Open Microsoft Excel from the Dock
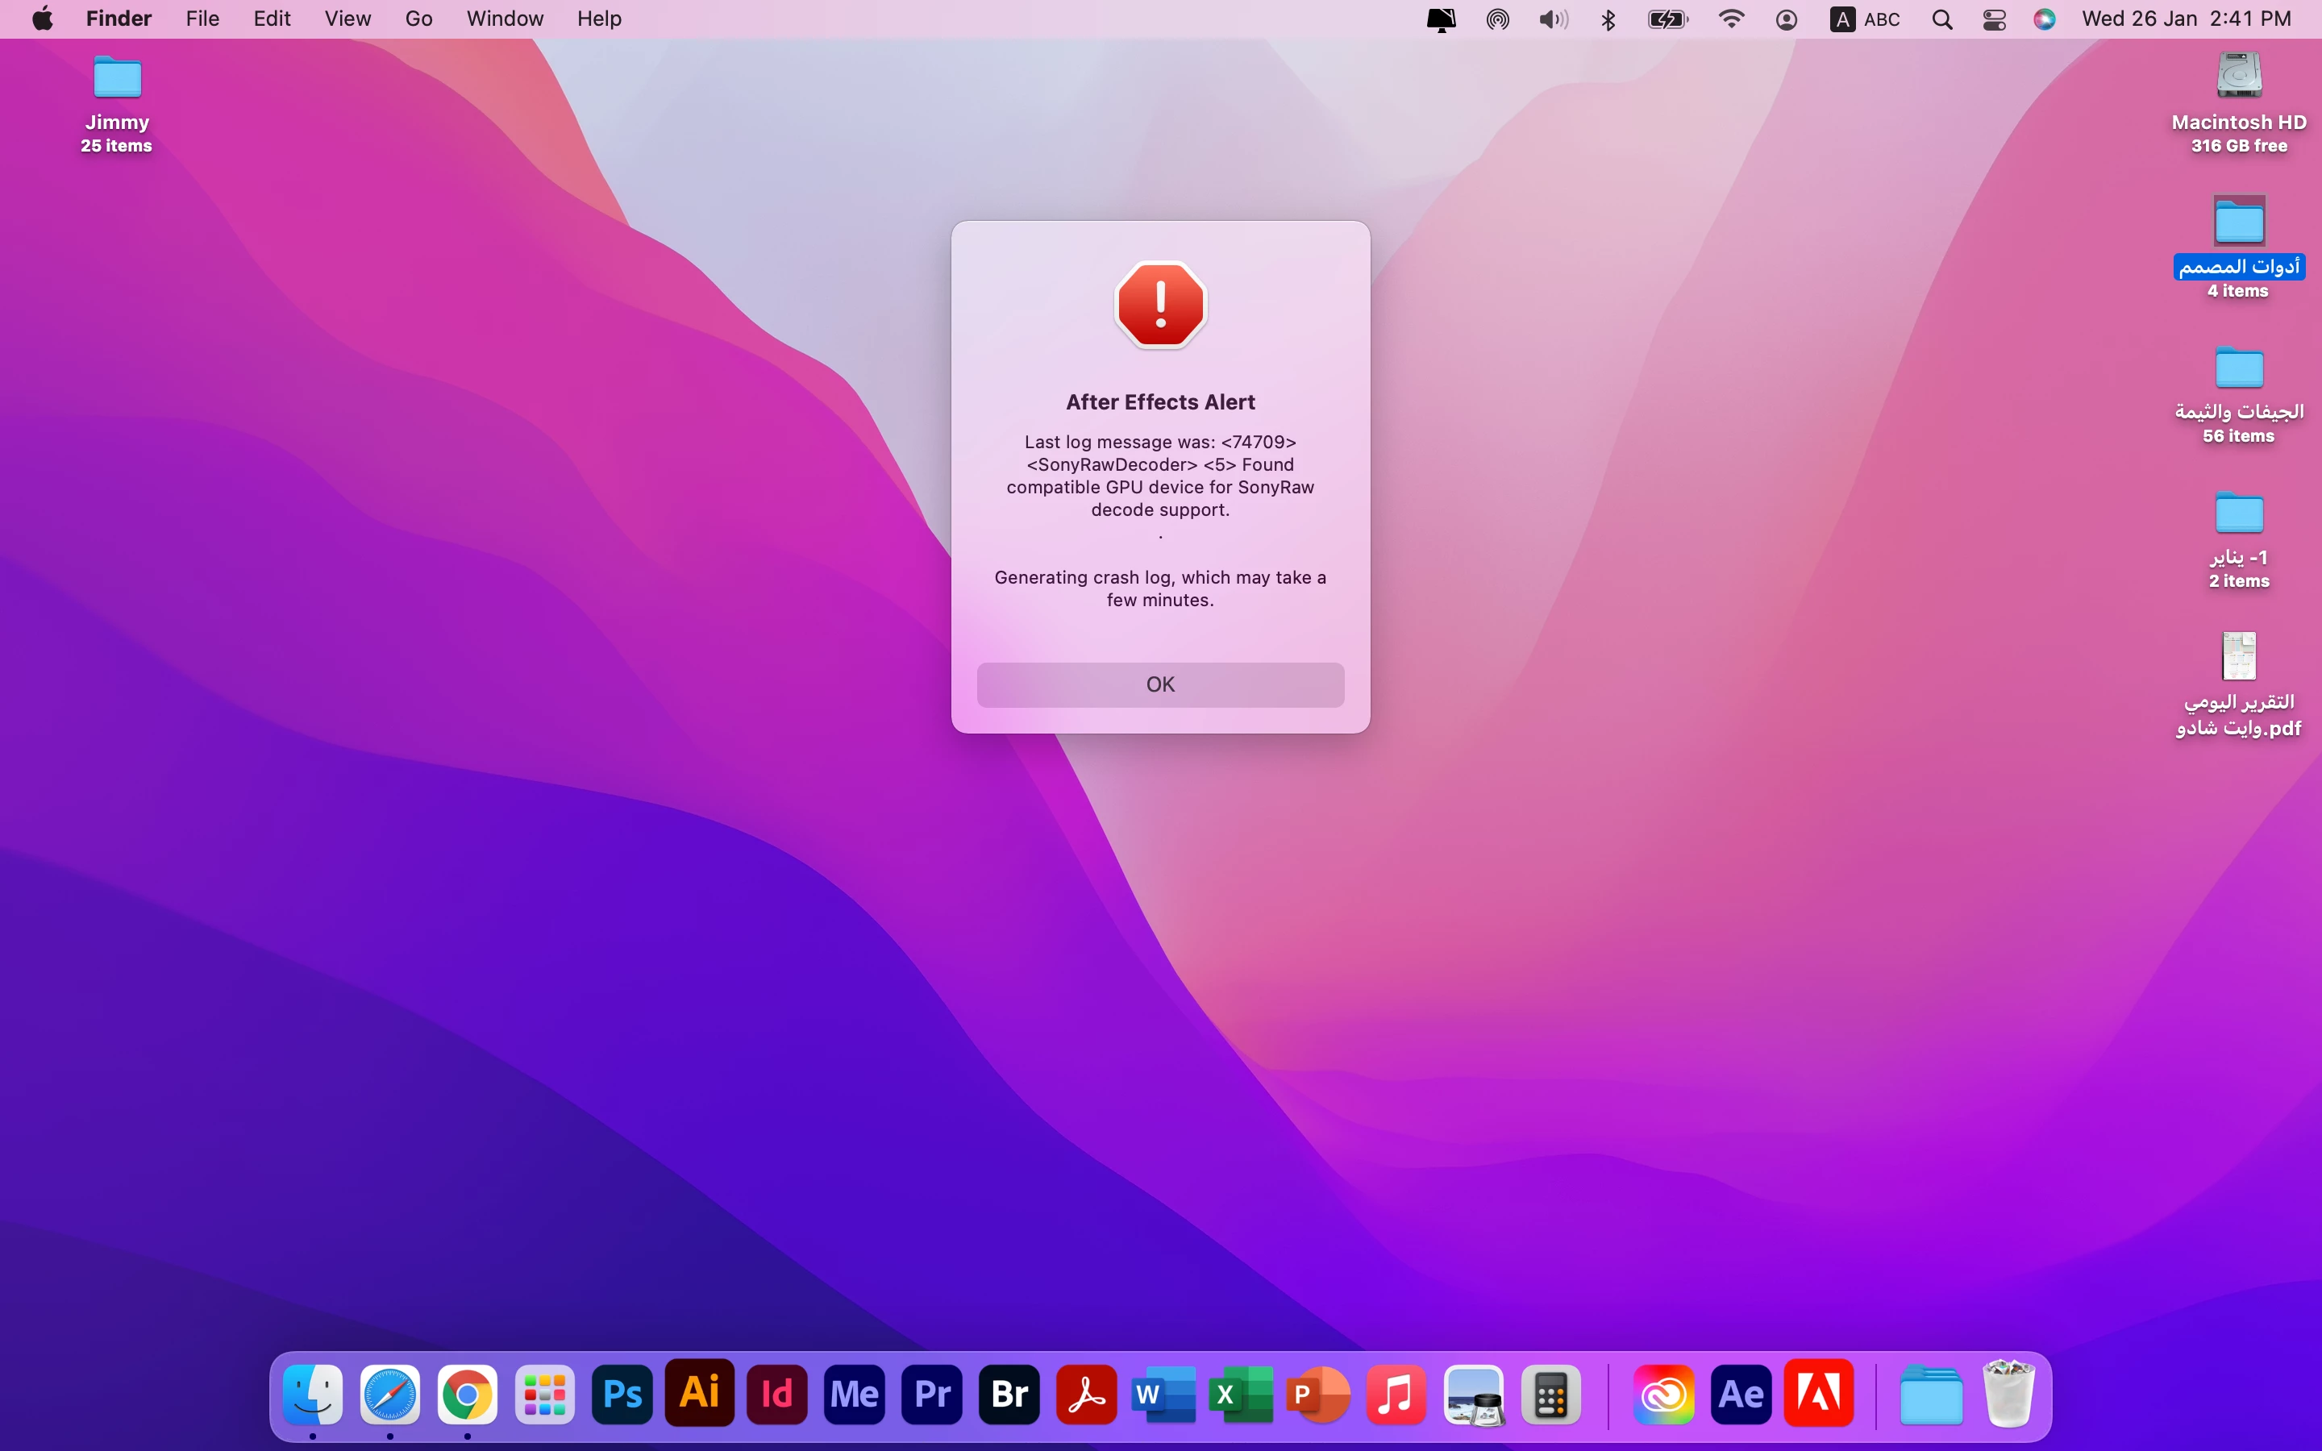The image size is (2322, 1451). click(1241, 1395)
